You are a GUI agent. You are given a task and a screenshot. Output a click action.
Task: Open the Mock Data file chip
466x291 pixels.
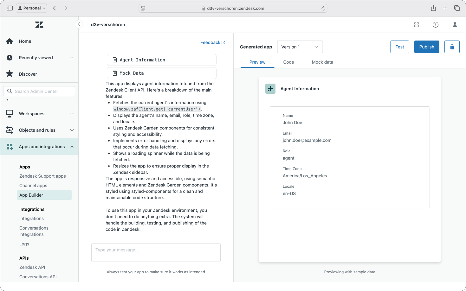point(162,73)
